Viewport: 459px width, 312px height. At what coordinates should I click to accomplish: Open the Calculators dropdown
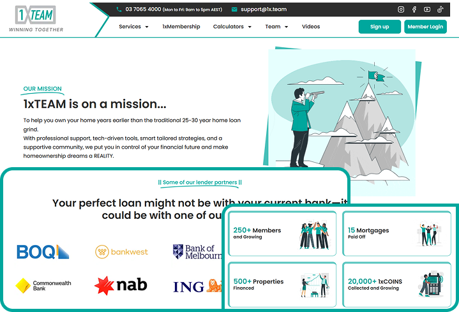232,27
